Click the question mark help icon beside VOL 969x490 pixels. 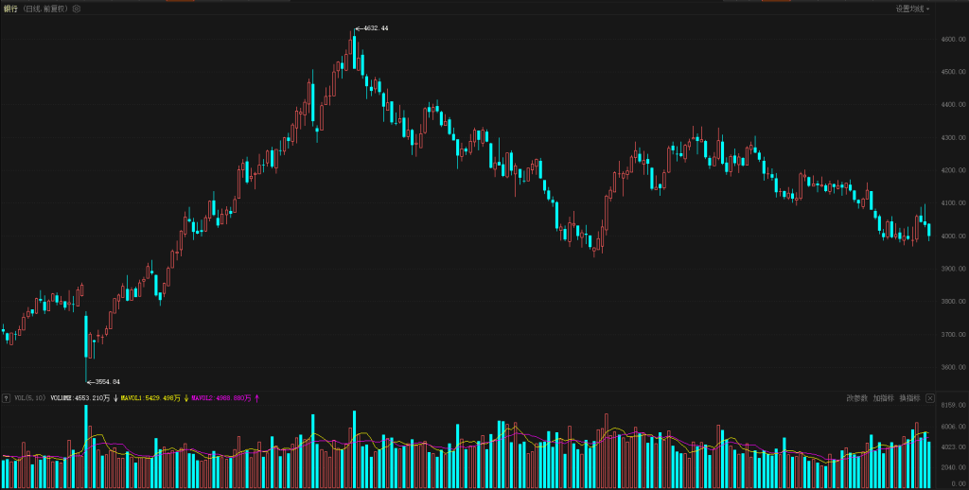pos(7,398)
